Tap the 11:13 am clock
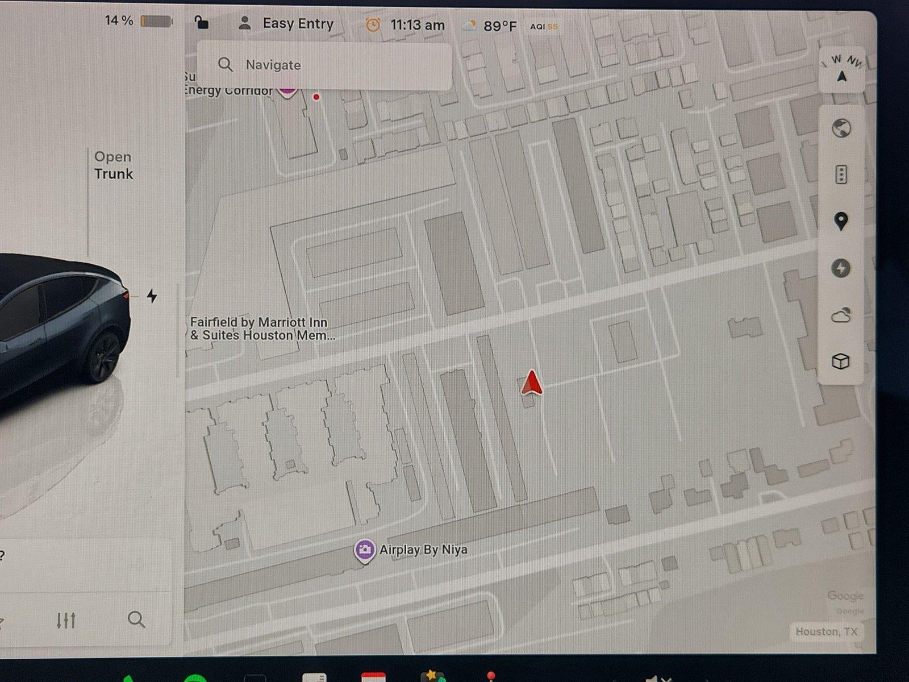909x682 pixels. 418,26
